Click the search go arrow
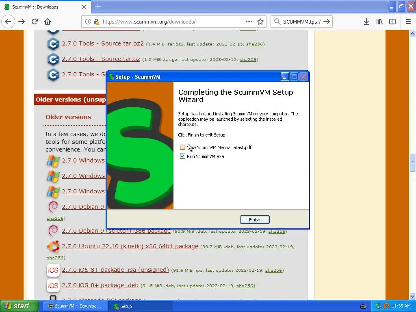This screenshot has height=312, width=416. click(327, 22)
